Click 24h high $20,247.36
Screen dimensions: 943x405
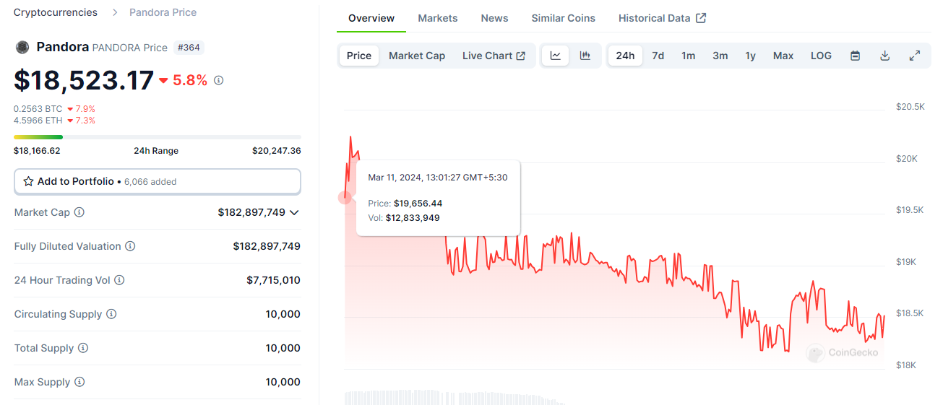point(277,151)
